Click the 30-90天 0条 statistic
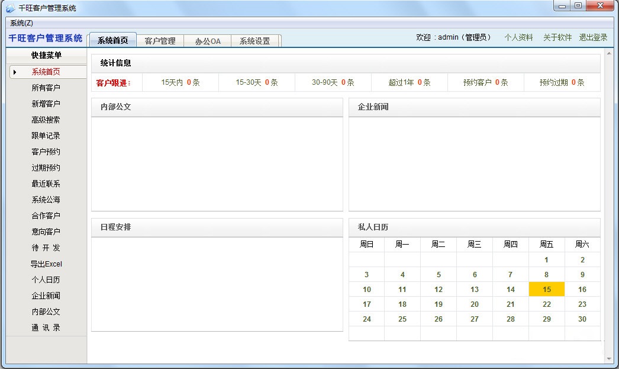Screen dimensions: 619x369 (x=333, y=82)
